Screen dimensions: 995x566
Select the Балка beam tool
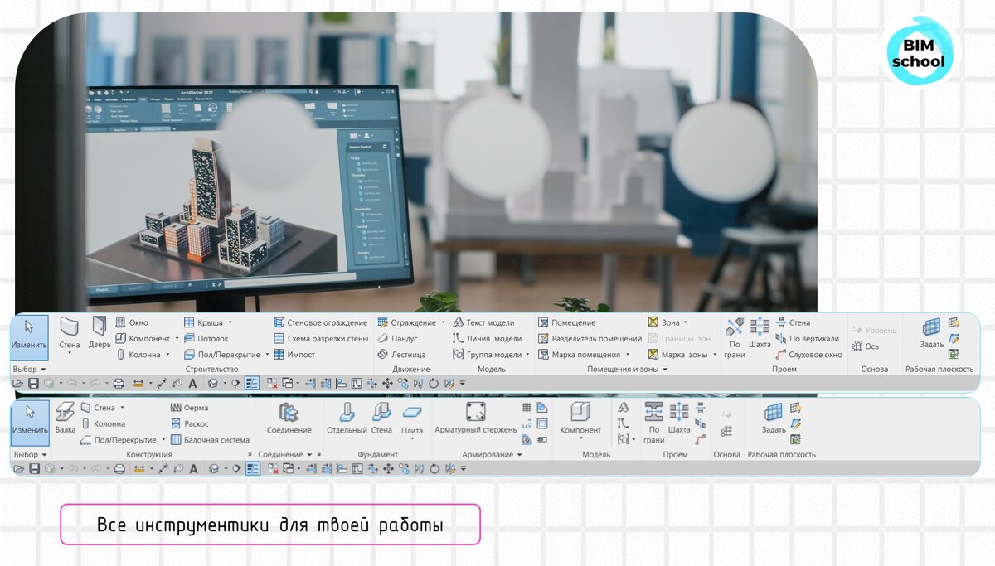click(66, 418)
